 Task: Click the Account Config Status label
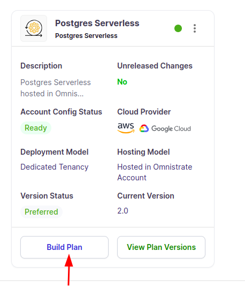[61, 112]
